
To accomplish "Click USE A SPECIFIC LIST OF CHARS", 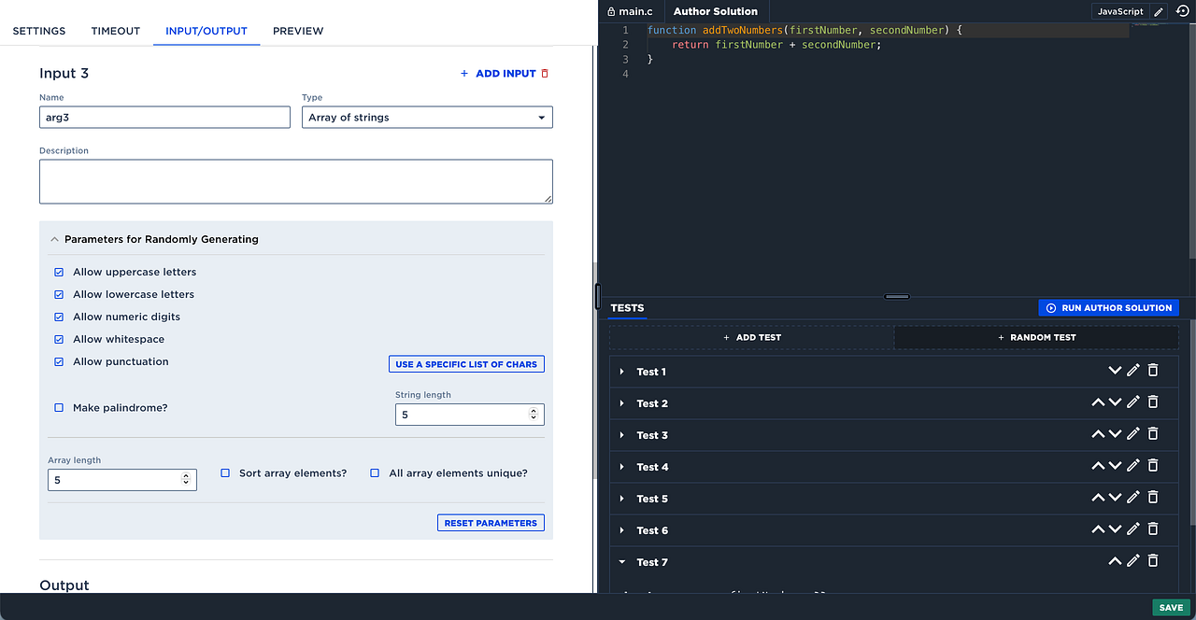I will pos(466,364).
